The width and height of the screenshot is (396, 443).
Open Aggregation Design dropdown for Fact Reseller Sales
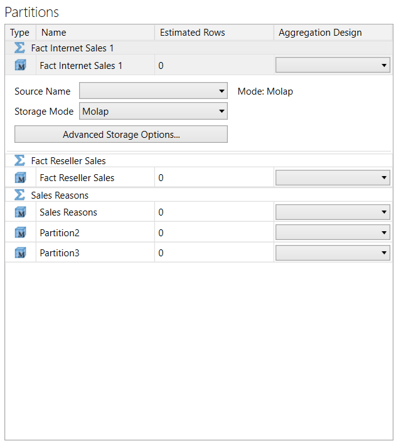[x=333, y=178]
